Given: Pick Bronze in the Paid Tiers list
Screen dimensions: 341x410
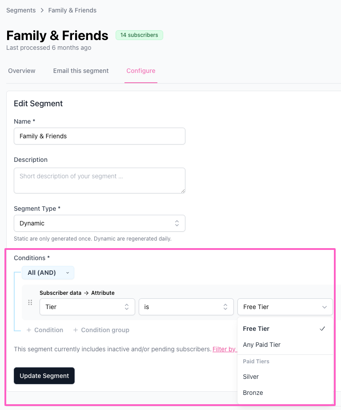Looking at the screenshot, I should pyautogui.click(x=253, y=393).
